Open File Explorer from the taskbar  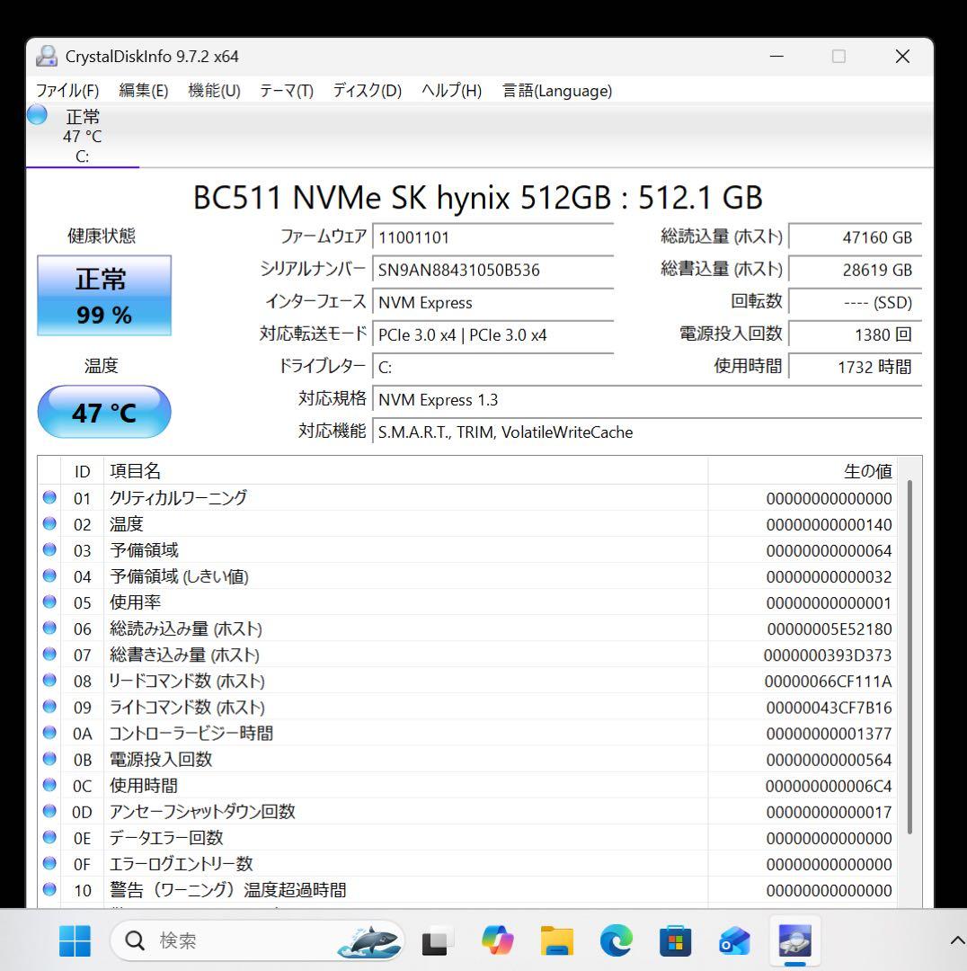[x=556, y=940]
